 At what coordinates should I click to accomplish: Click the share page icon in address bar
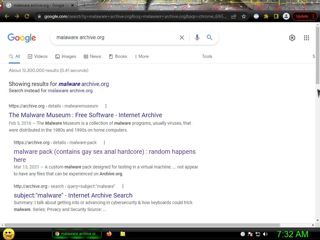pyautogui.click(x=234, y=16)
